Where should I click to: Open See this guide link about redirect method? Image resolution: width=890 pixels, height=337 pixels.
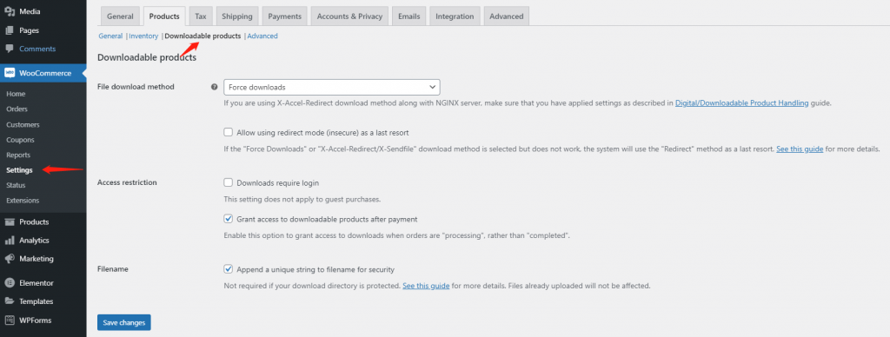pos(800,149)
